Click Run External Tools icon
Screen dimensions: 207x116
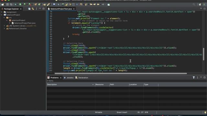click(30, 5)
